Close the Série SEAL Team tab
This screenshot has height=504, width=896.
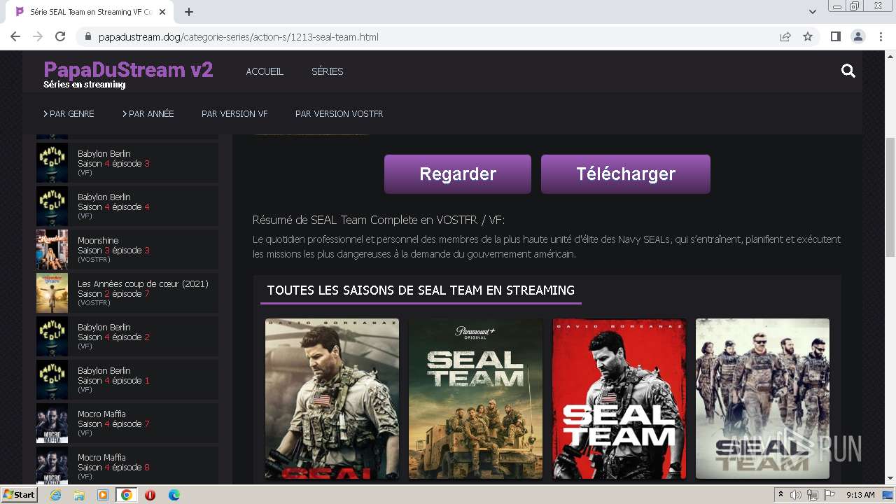(162, 12)
